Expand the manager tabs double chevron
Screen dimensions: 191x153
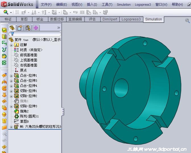click(x=59, y=28)
